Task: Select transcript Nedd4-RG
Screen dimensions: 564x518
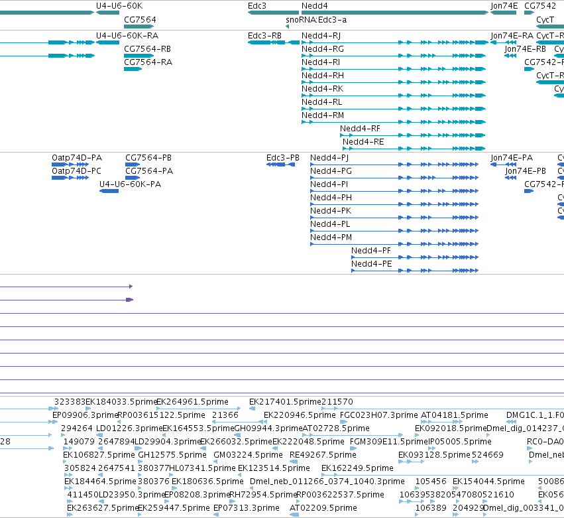Action: click(x=394, y=56)
